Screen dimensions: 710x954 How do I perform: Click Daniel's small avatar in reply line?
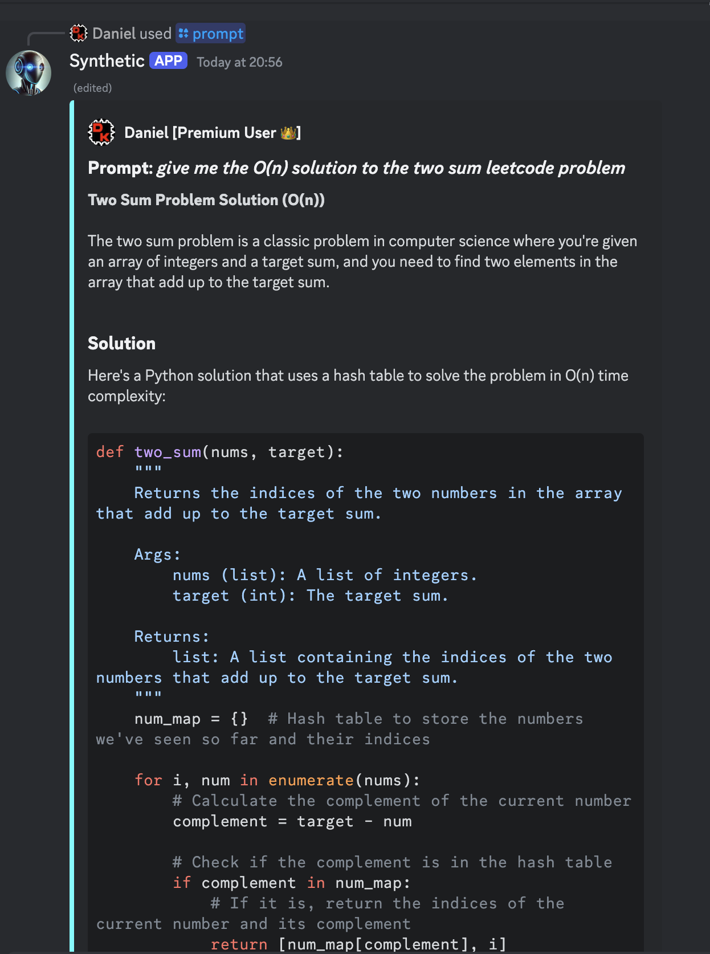pyautogui.click(x=79, y=34)
